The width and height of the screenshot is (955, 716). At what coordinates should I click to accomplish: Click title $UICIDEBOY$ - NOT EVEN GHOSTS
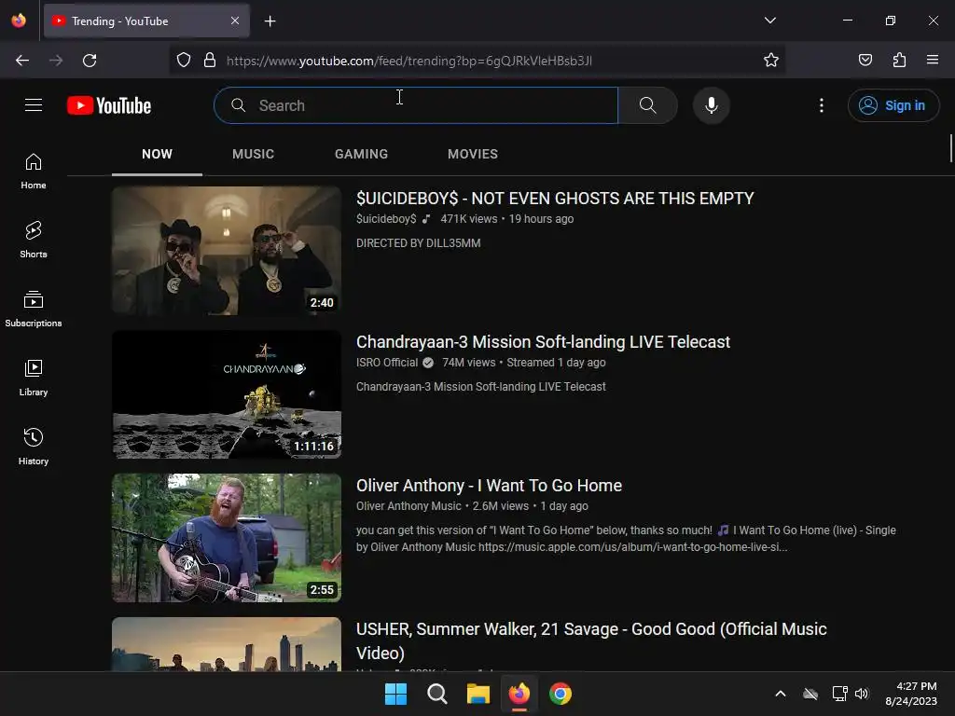pyautogui.click(x=555, y=199)
